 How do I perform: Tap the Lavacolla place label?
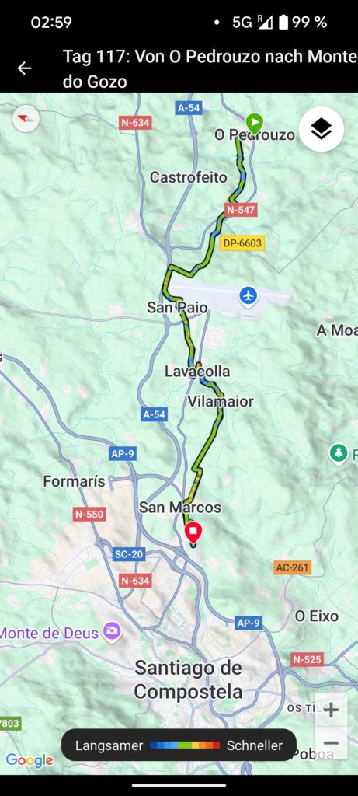point(197,371)
